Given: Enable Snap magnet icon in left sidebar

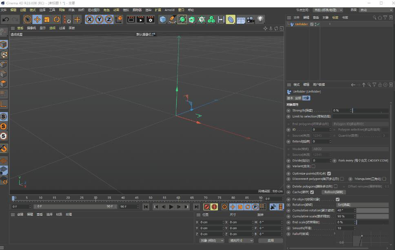Looking at the screenshot, I should click(4, 148).
